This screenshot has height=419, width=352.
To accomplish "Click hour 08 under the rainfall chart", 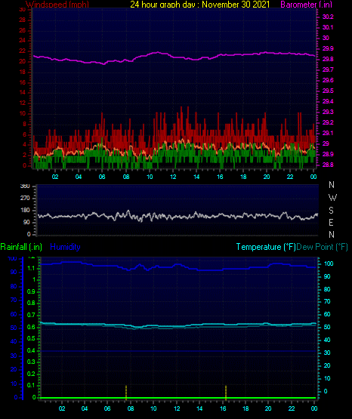I will [x=131, y=408].
